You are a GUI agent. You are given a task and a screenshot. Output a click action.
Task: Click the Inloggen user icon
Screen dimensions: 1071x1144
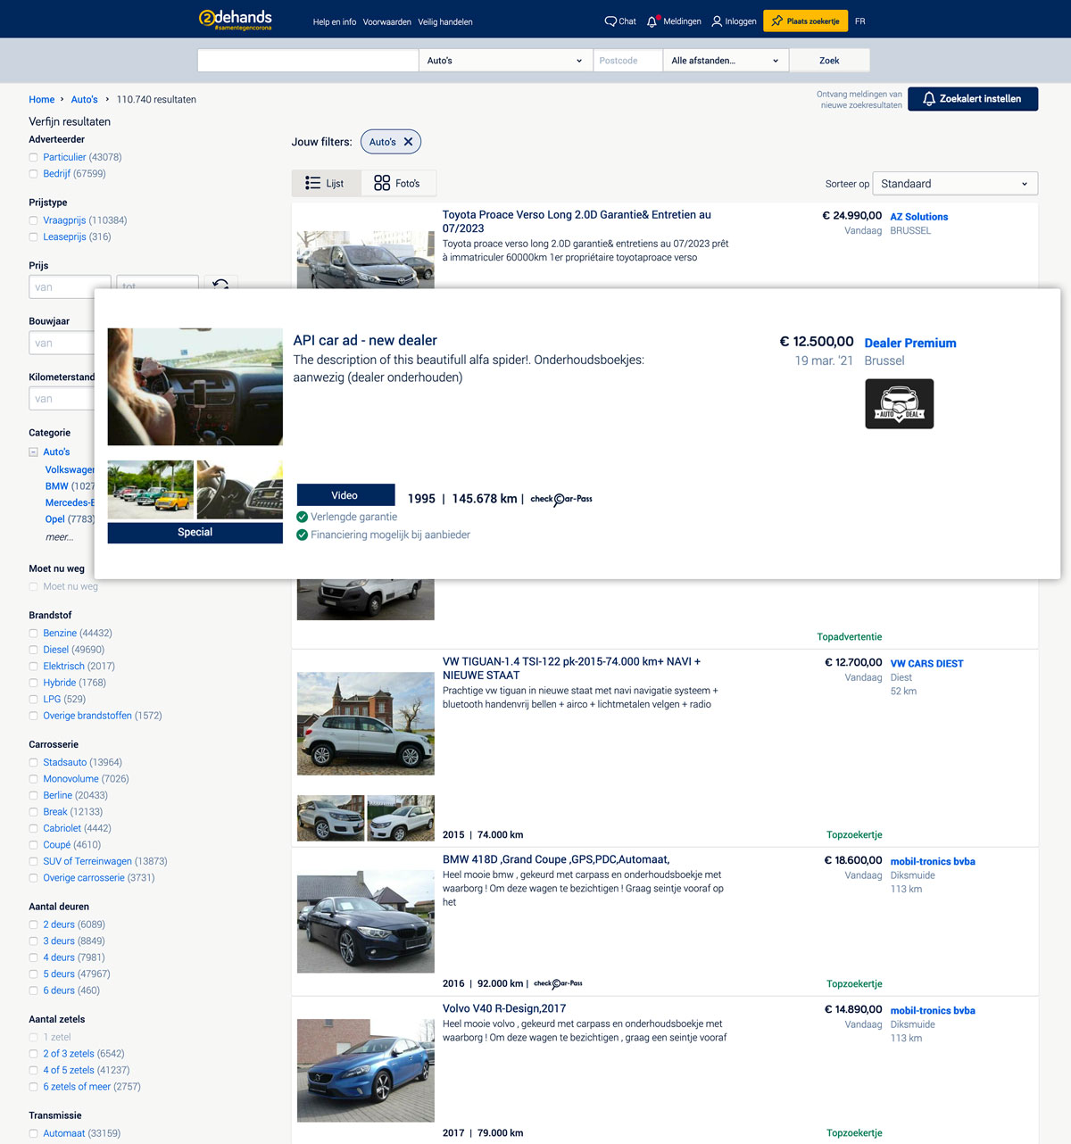pyautogui.click(x=717, y=21)
